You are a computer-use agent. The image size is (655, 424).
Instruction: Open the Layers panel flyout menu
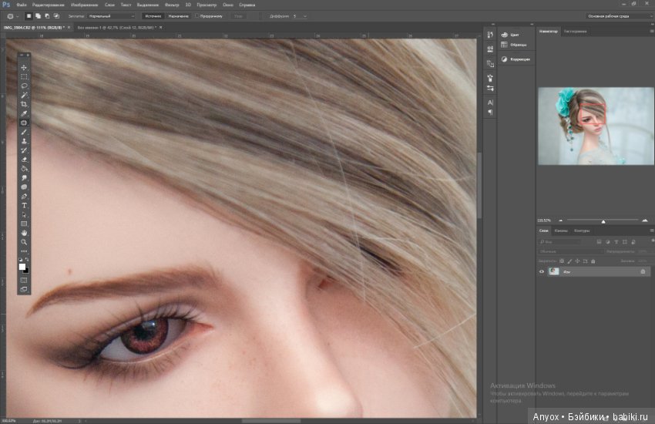click(651, 231)
